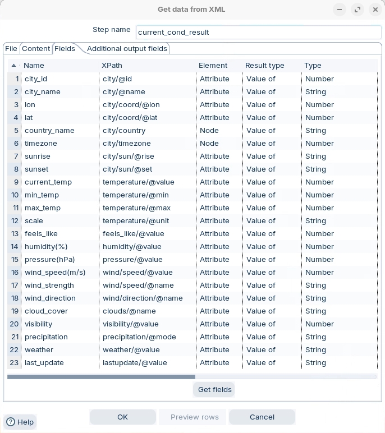Switch to the File tab
Image resolution: width=385 pixels, height=433 pixels.
tap(11, 49)
